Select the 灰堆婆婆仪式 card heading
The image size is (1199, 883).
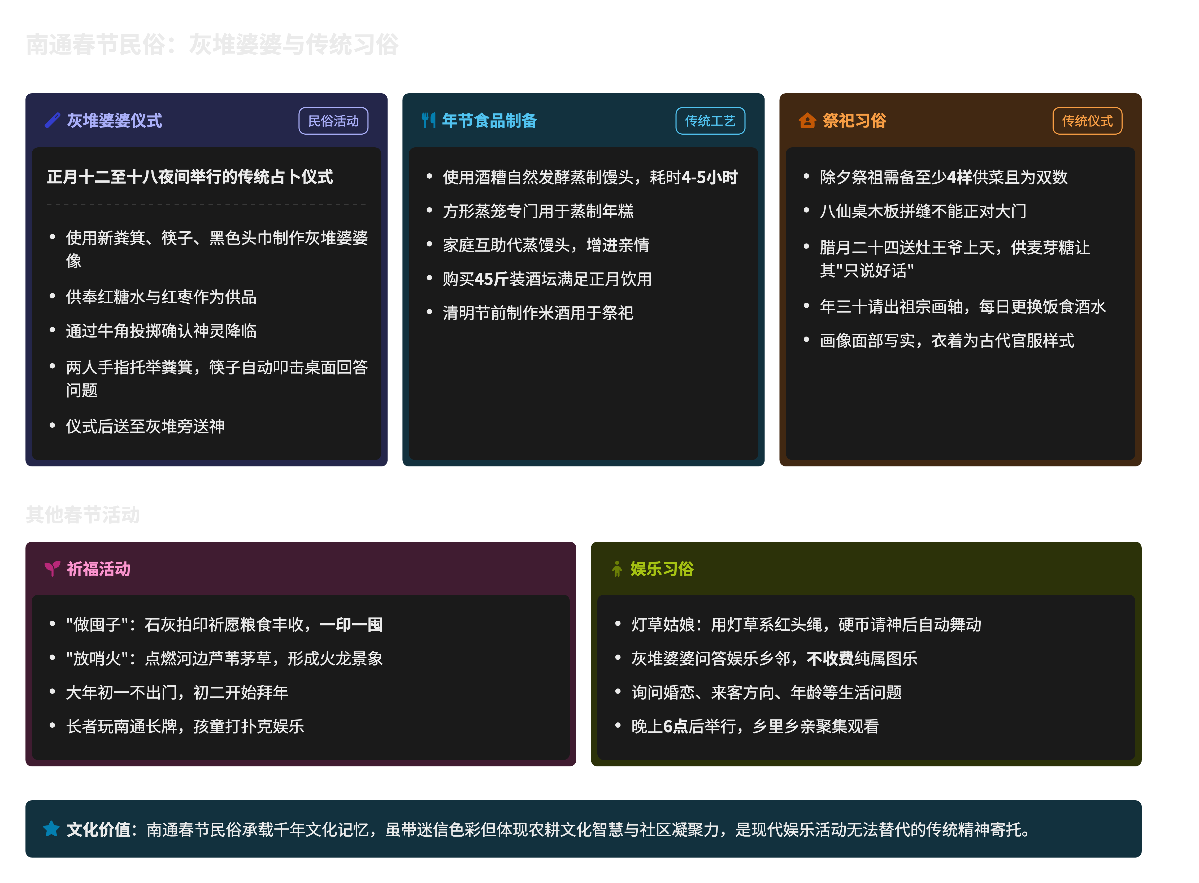point(114,120)
